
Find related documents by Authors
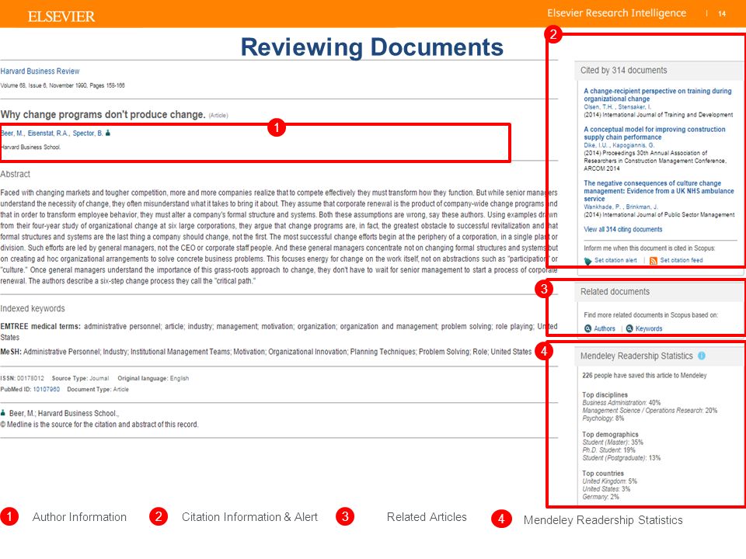click(605, 328)
